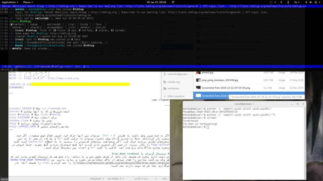Select photo1.jpg file
323x181 pixels.
(x=208, y=72)
